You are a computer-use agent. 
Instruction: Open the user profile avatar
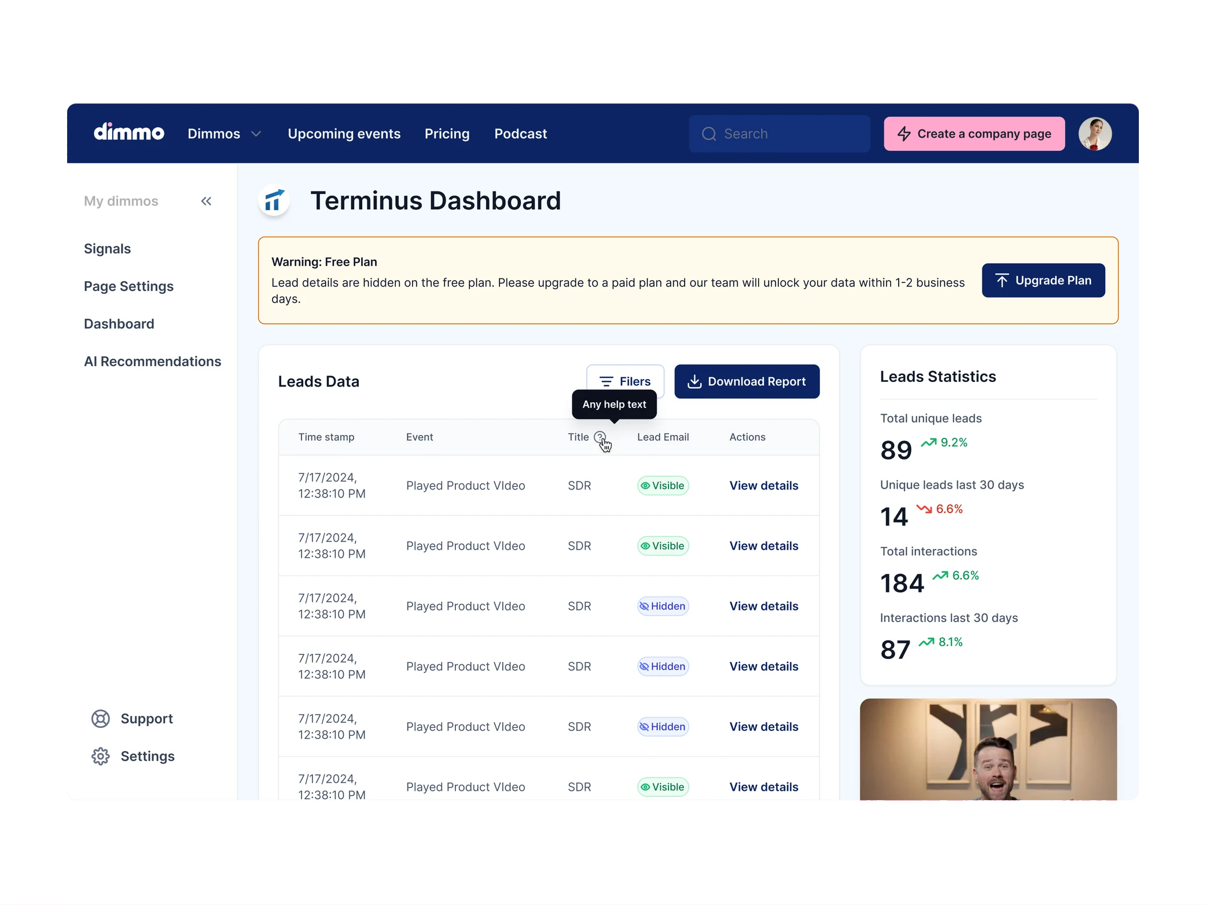[1095, 134]
